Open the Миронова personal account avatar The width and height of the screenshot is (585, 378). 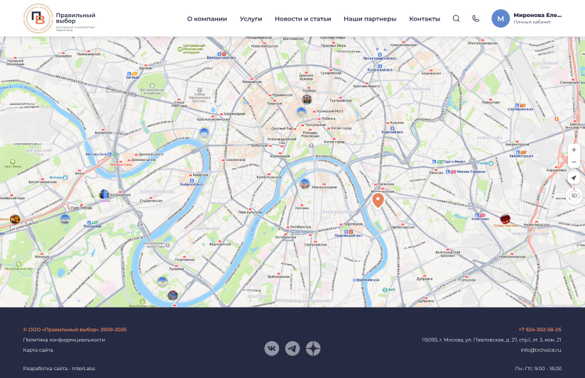[501, 18]
